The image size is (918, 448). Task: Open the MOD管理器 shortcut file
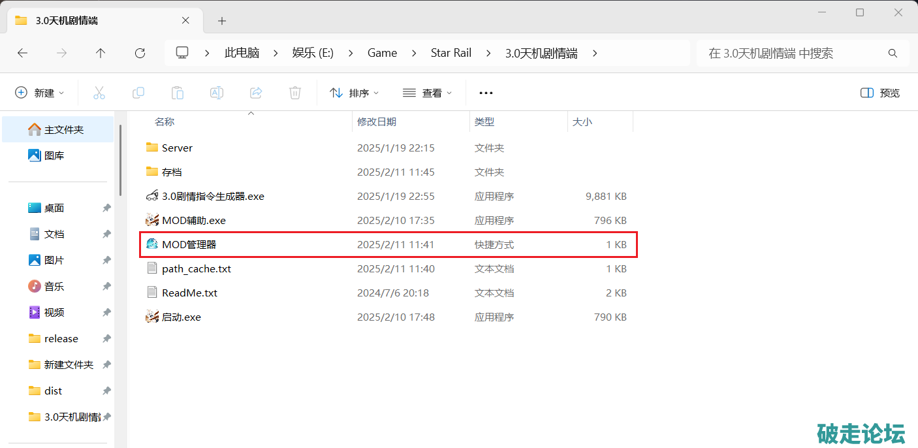point(189,244)
